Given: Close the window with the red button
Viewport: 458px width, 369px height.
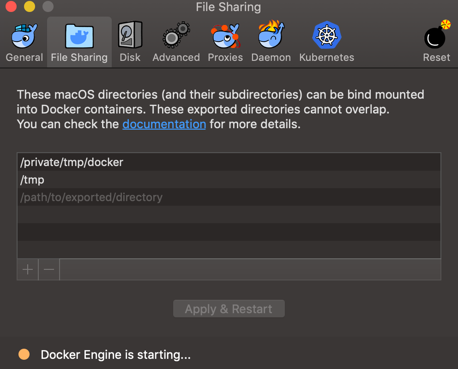Looking at the screenshot, I should [x=11, y=6].
